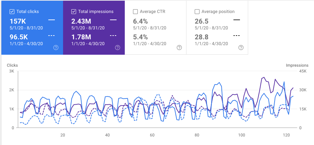Click the 6.4% average CTR value

coord(140,21)
